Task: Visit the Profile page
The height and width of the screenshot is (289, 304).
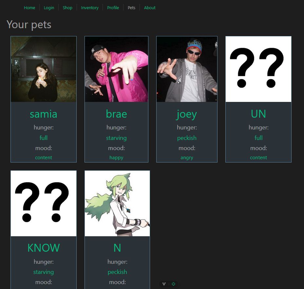Action: tap(113, 8)
